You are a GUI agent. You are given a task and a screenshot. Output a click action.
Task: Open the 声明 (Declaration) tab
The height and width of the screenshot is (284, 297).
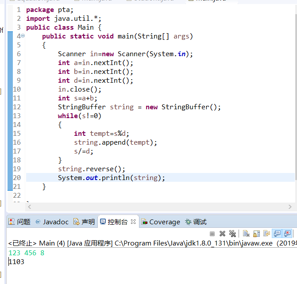pyautogui.click(x=84, y=222)
